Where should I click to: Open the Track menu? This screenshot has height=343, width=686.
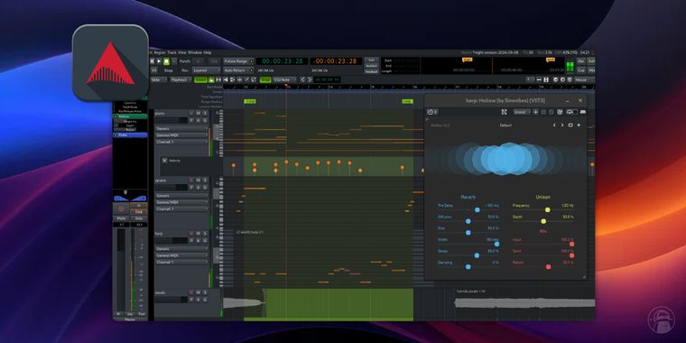(171, 52)
